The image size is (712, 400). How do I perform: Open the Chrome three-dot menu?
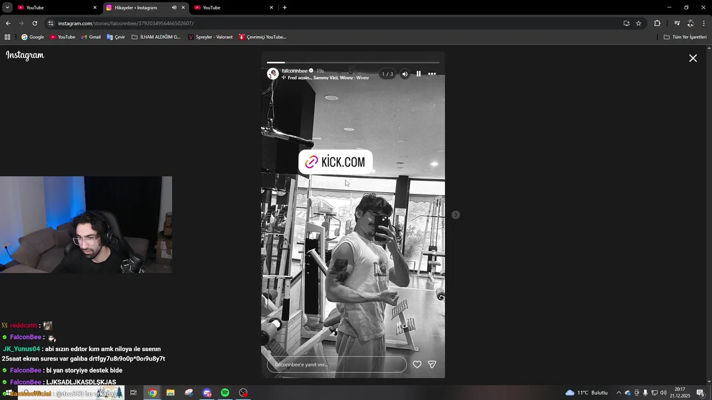point(704,23)
